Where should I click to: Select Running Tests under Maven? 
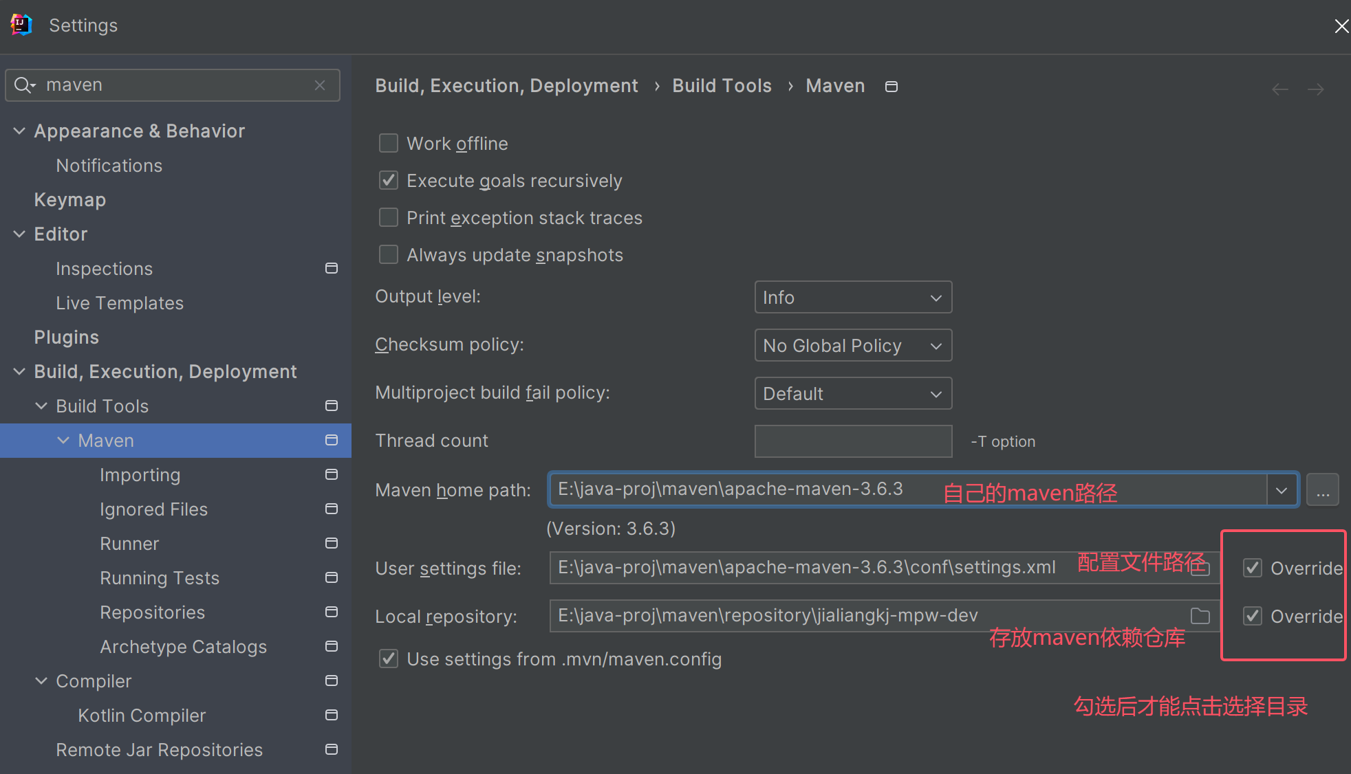[x=160, y=577]
